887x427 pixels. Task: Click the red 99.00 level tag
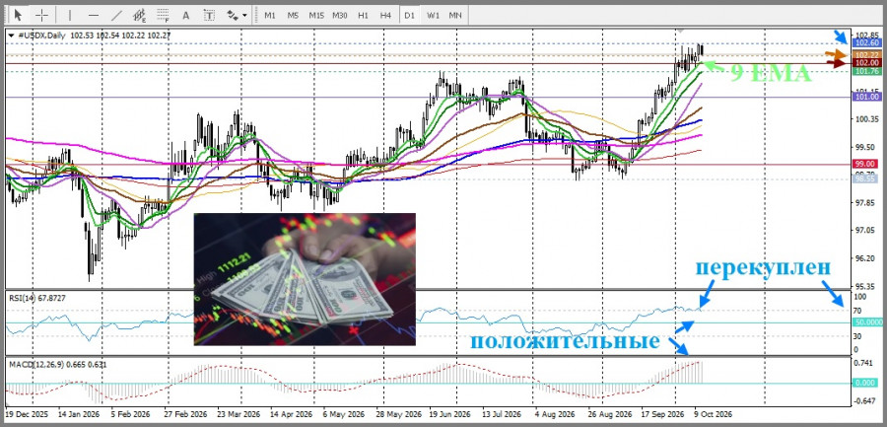867,164
